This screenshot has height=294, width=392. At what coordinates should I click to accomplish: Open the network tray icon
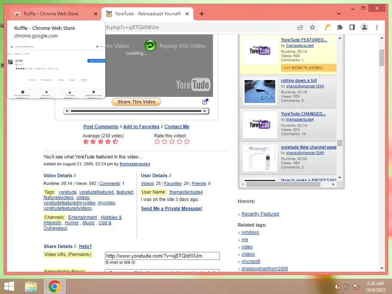pos(347,287)
